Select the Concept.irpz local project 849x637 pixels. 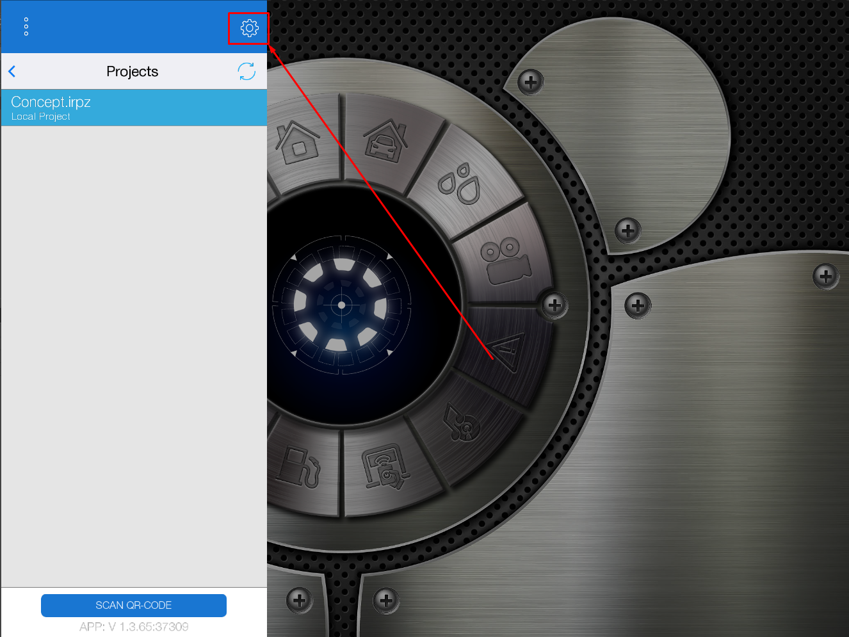[x=134, y=108]
